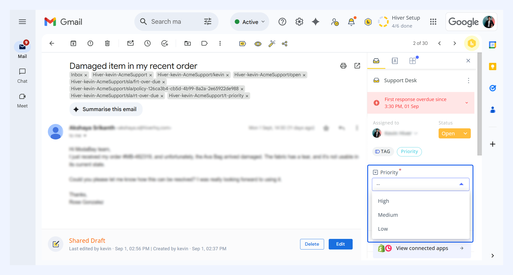Expand the first response overdue alert
513x275 pixels.
pos(467,103)
